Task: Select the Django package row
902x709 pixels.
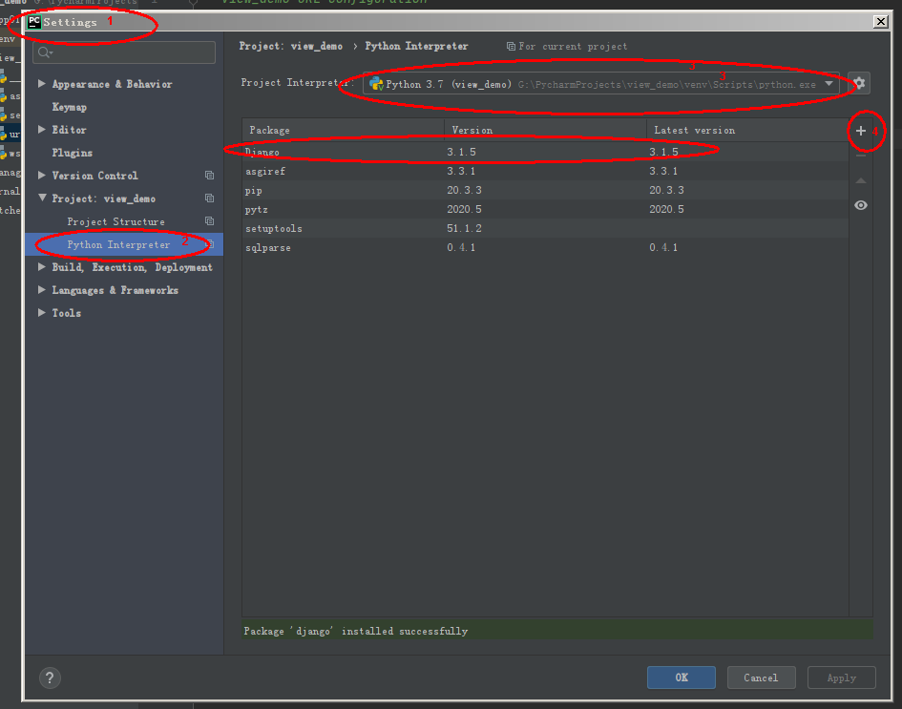Action: tap(545, 152)
